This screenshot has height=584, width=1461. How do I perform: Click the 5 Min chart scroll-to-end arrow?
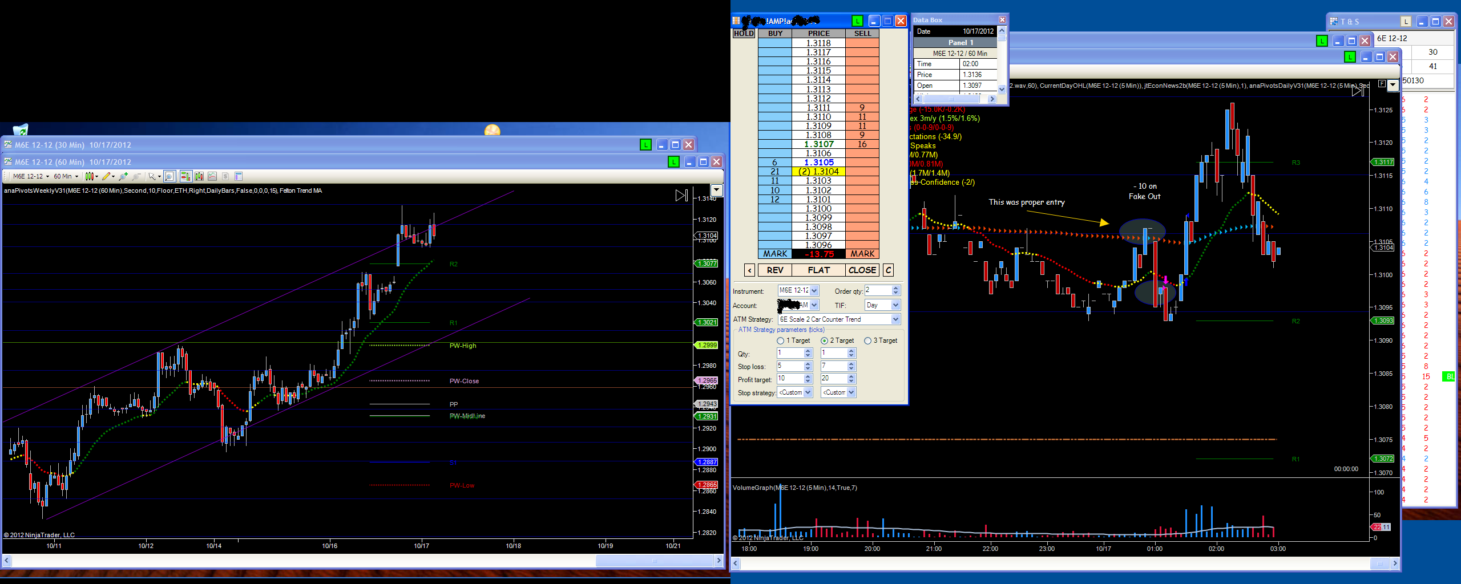coord(1358,90)
